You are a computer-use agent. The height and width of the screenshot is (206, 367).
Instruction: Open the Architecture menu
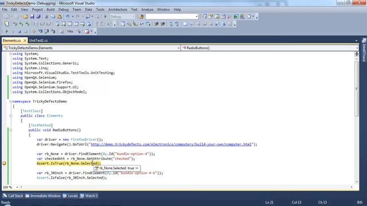point(118,10)
